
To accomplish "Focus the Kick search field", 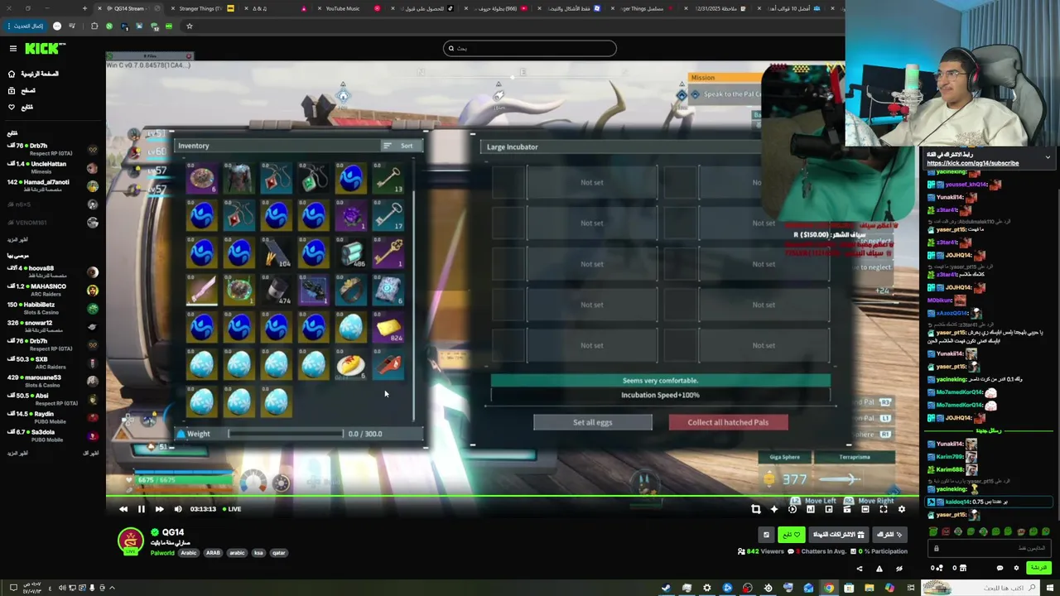I will coord(530,48).
